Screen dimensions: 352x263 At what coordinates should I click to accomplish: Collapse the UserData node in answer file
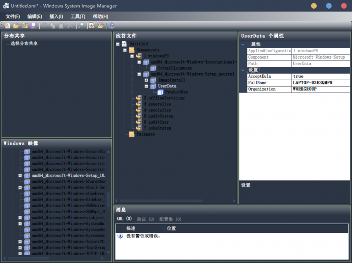147,86
